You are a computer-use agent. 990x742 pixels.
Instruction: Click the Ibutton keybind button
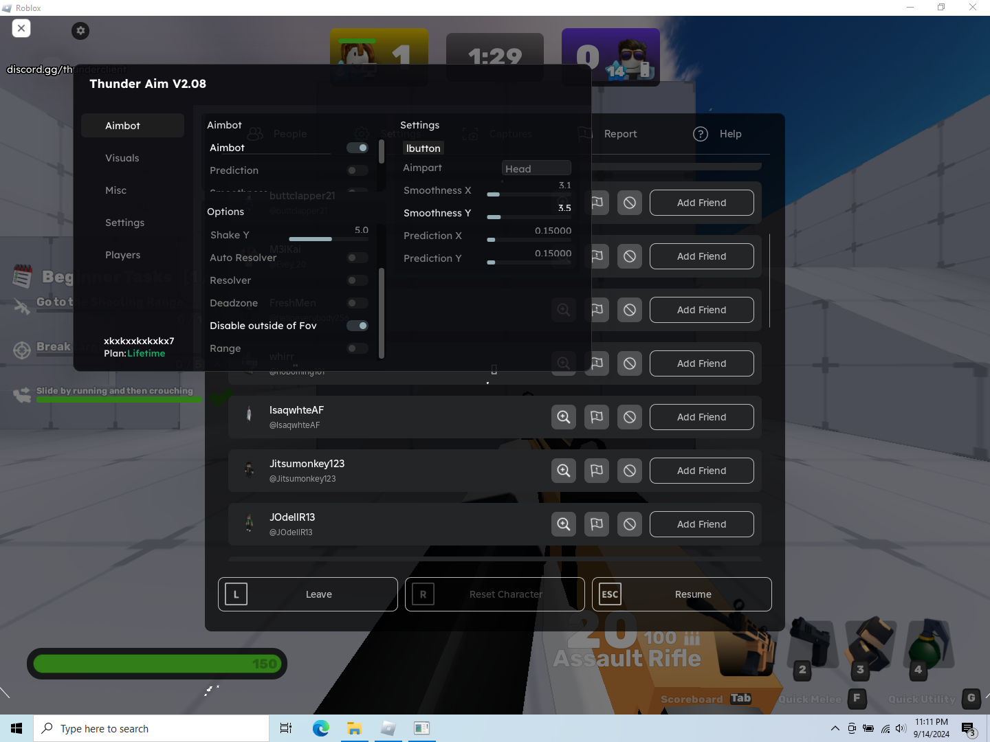423,148
